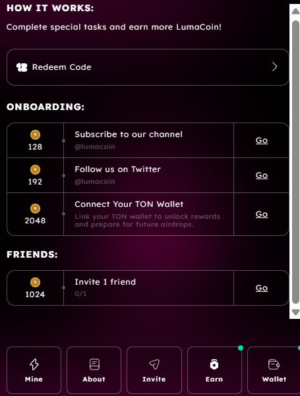Click the coin icon above 128
Viewport: 300px width, 396px height.
pyautogui.click(x=35, y=134)
